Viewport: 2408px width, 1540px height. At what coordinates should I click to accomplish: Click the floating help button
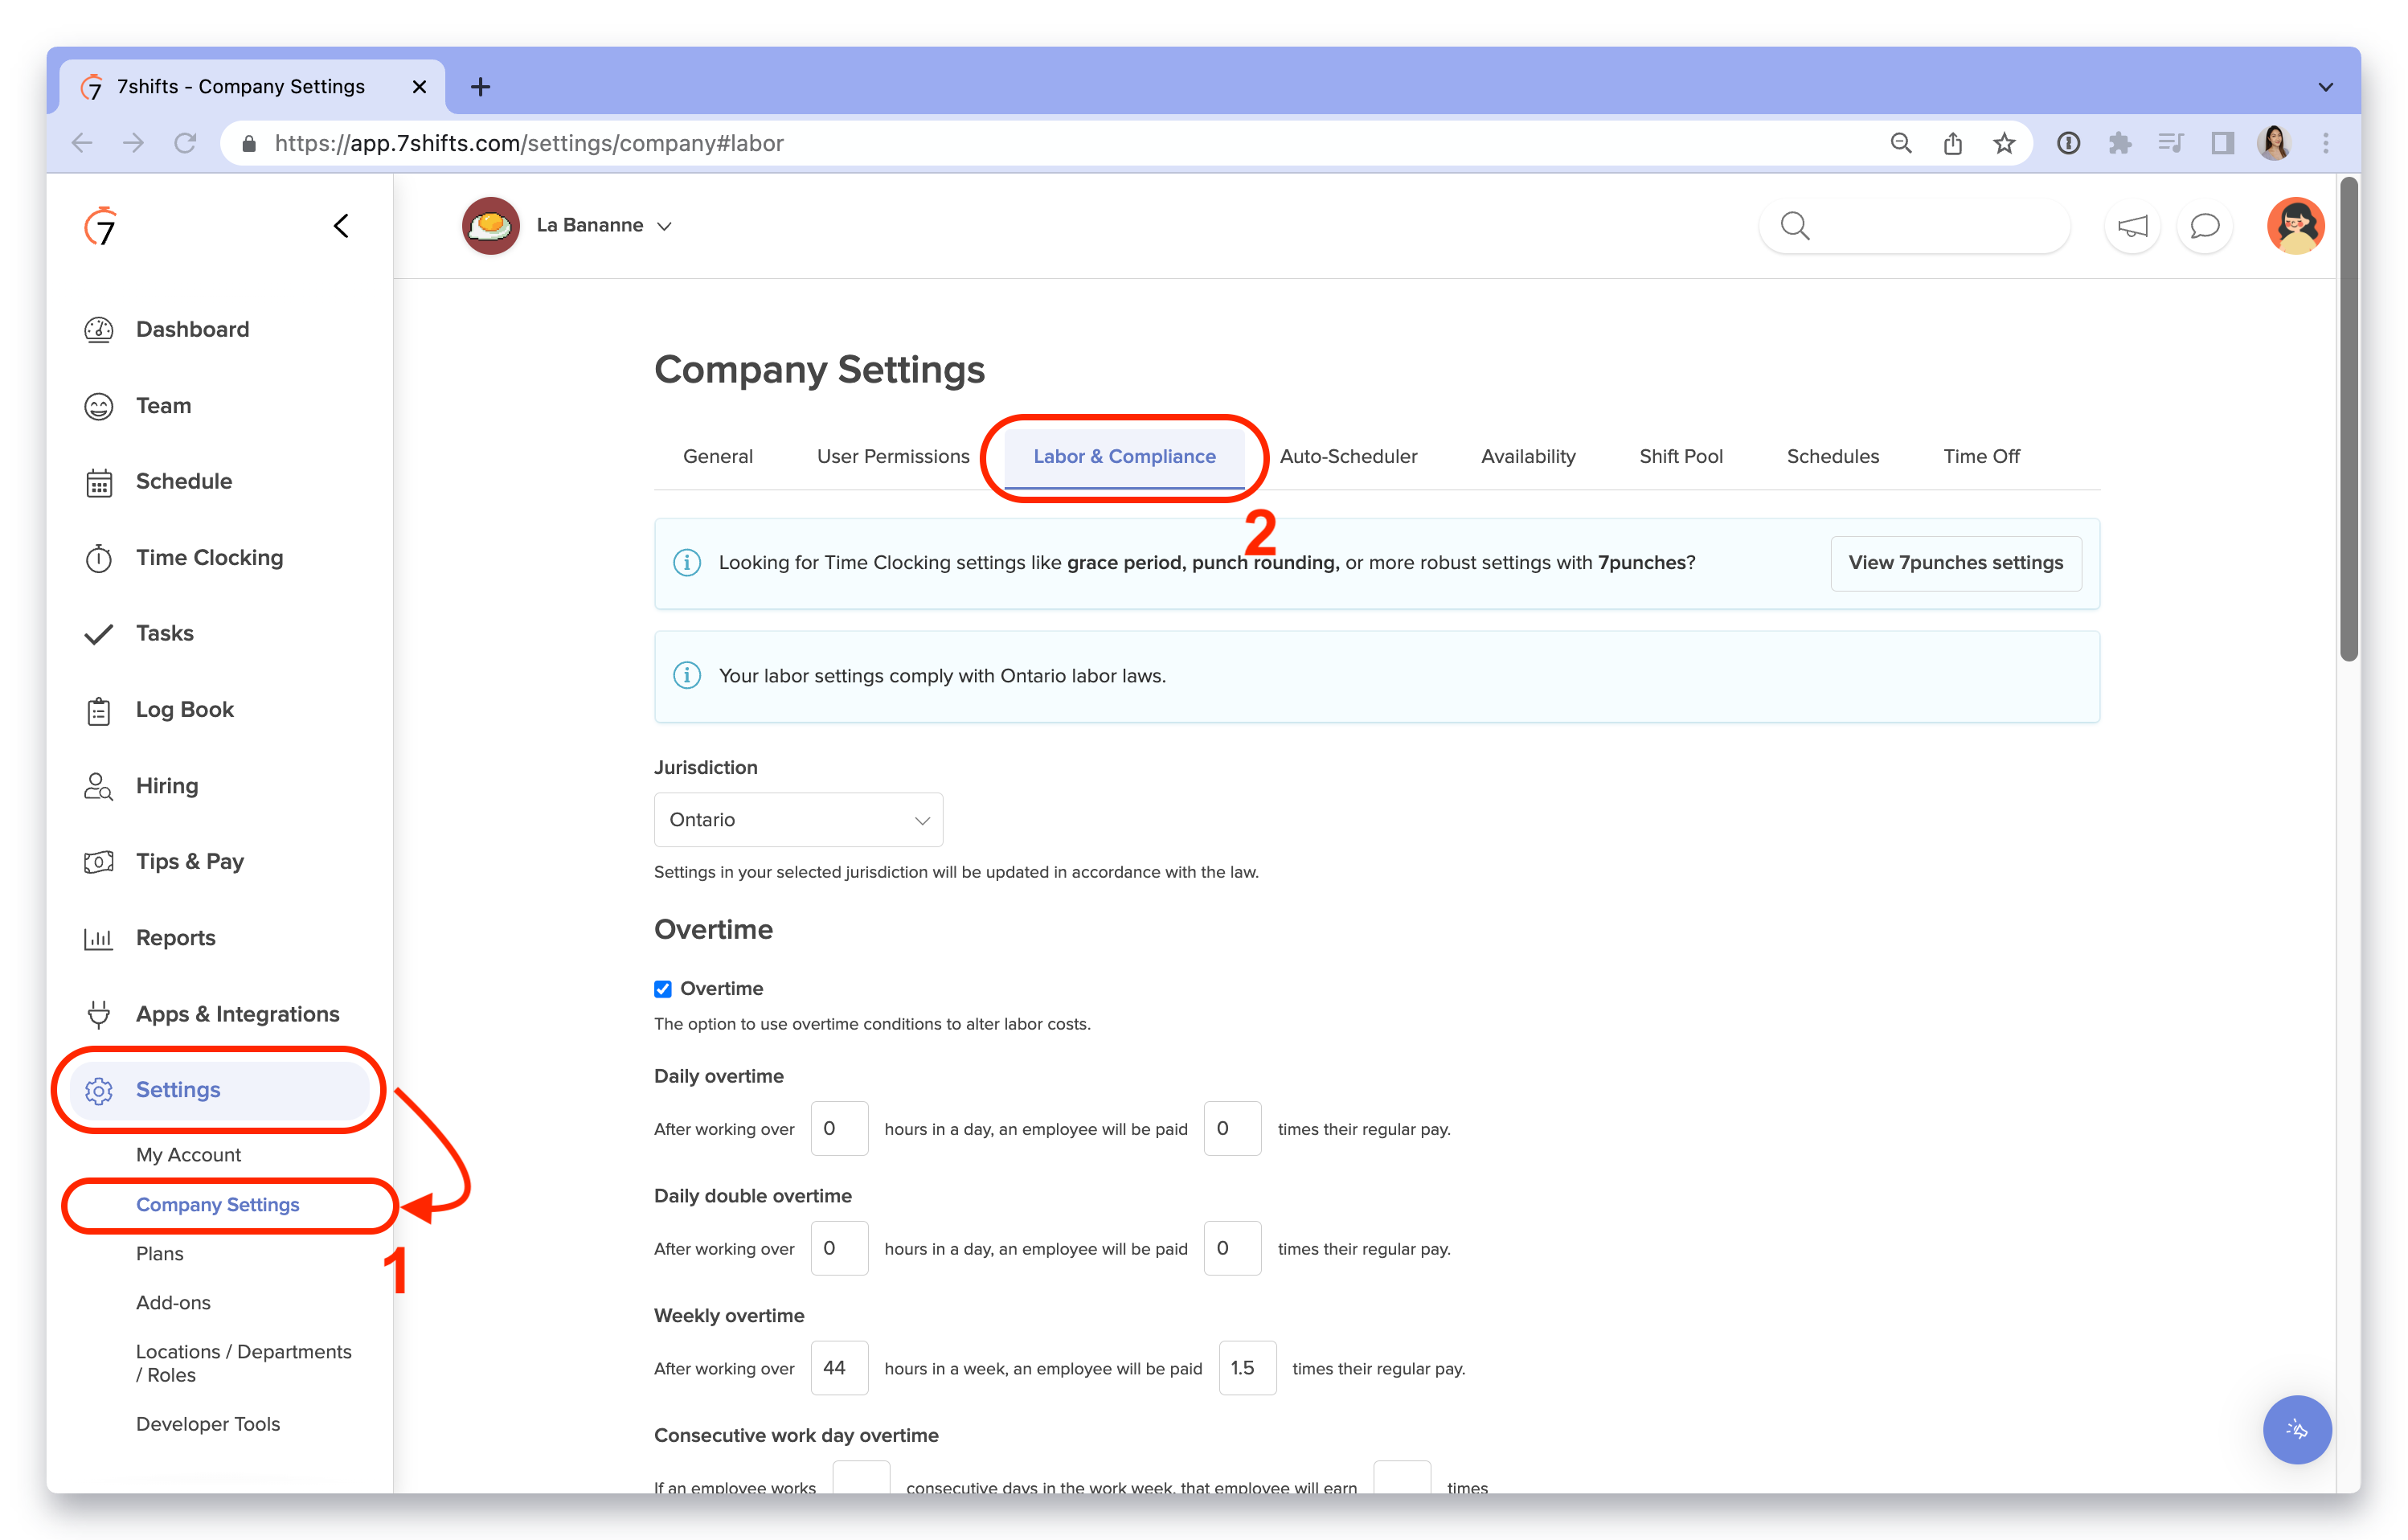(2296, 1429)
